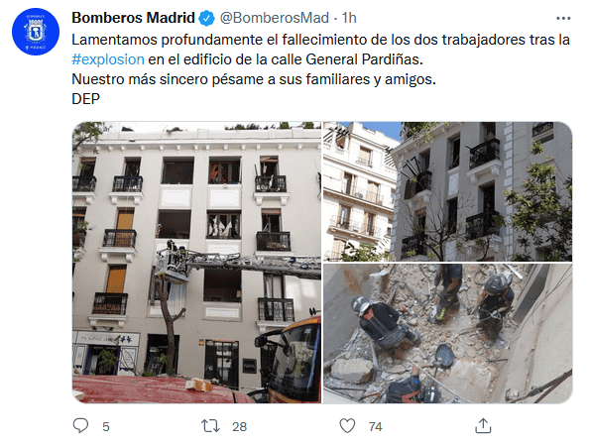
Task: Open the large building facade photo
Action: (x=197, y=263)
